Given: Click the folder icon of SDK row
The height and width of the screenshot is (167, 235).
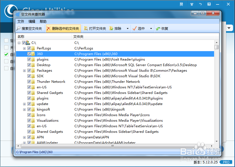Looking at the screenshot, I should [33, 76].
